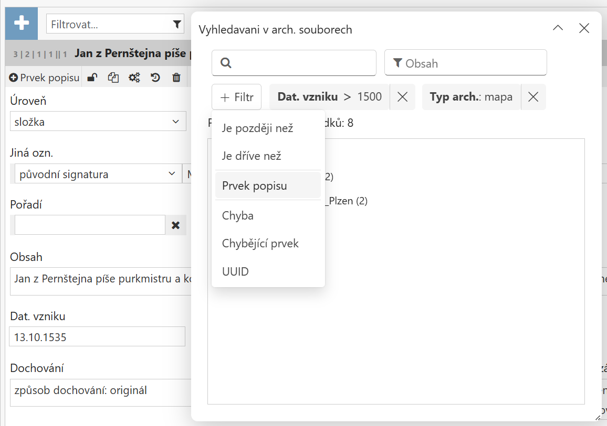Click the copy pages icon in toolbar
Screen dimensions: 607x426
click(x=113, y=78)
